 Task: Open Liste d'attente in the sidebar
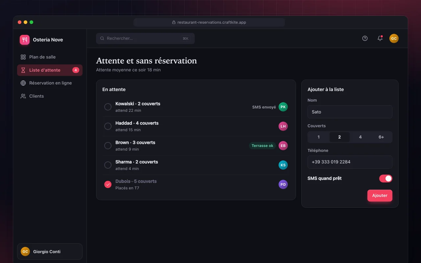point(50,70)
